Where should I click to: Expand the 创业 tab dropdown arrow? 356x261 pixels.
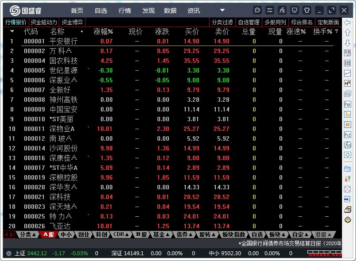[92, 235]
